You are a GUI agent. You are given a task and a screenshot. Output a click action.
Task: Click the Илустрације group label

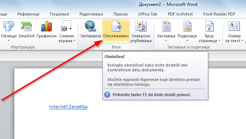coord(23,47)
